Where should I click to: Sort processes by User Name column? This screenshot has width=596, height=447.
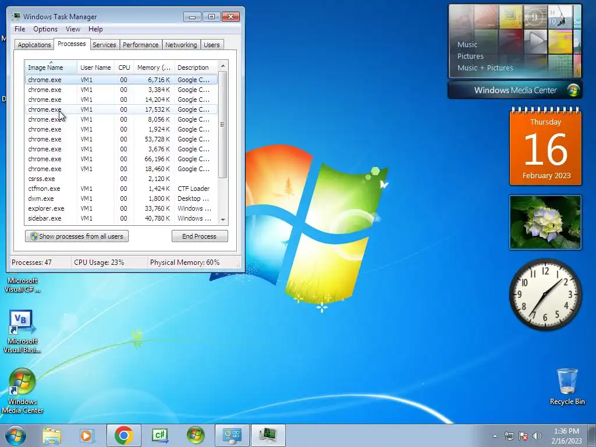95,67
